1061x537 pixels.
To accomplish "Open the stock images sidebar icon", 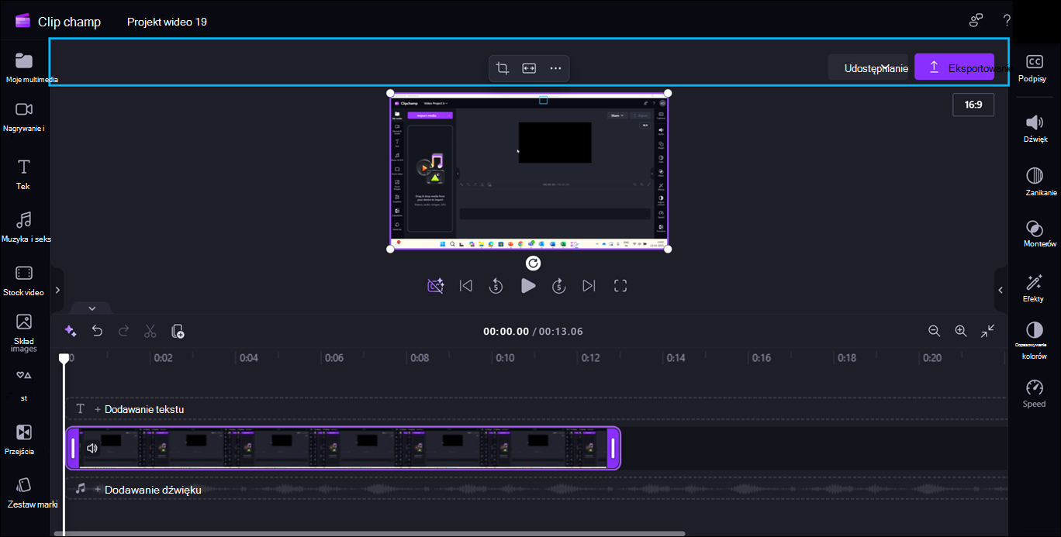I will point(24,321).
